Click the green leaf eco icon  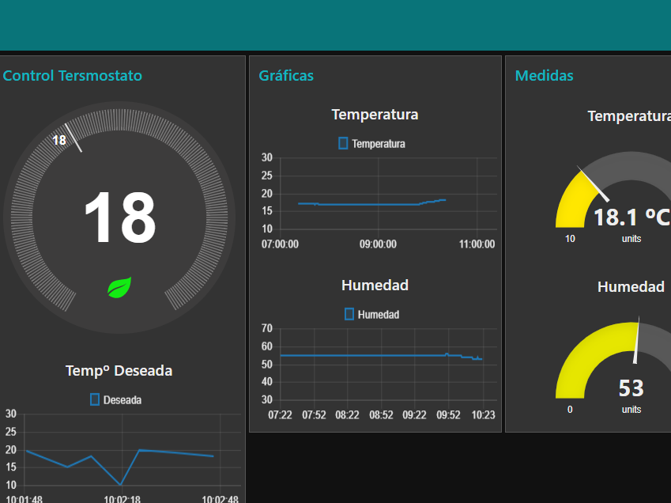[119, 289]
